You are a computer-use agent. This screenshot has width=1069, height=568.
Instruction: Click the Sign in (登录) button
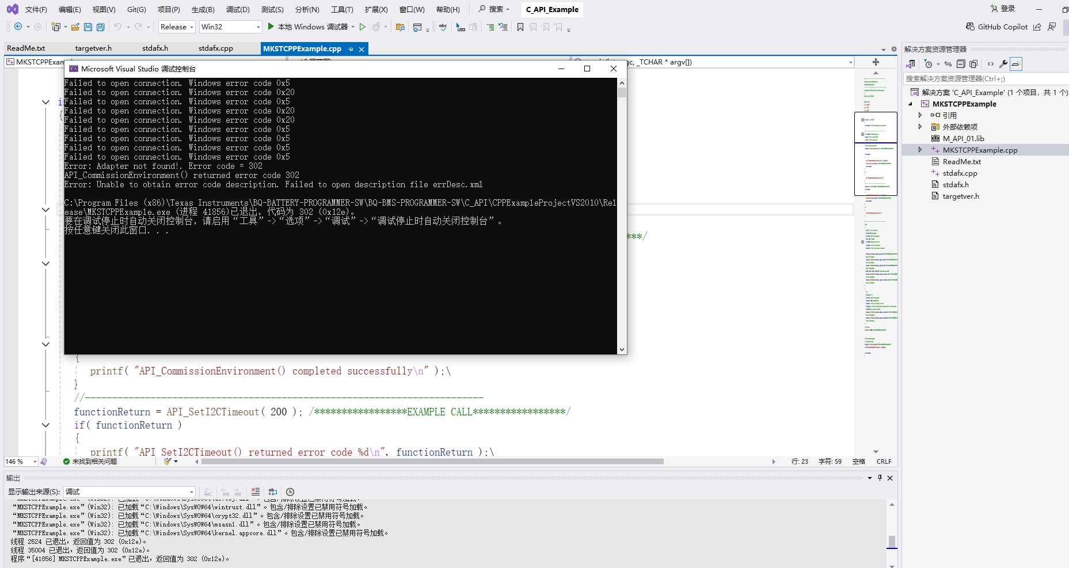pos(1003,9)
